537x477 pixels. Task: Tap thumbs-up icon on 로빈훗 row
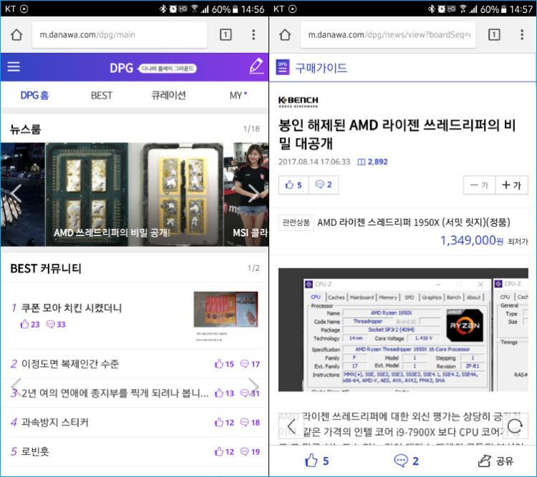219,452
